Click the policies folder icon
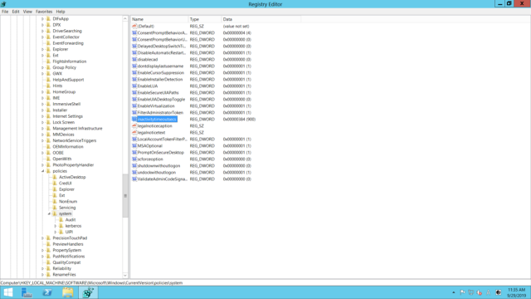Image resolution: width=531 pixels, height=299 pixels. [x=48, y=171]
